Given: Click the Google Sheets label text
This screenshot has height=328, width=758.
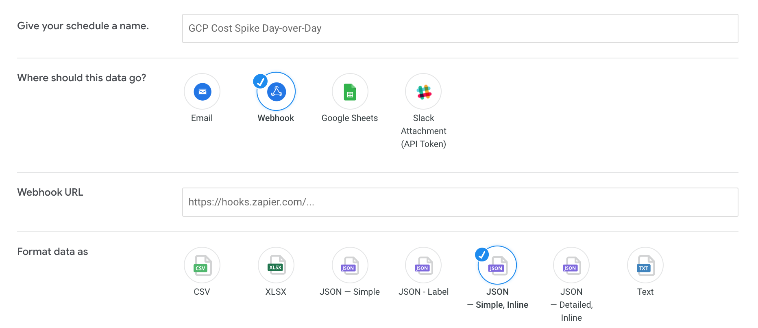Looking at the screenshot, I should (x=350, y=118).
